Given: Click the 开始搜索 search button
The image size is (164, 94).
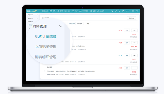Looking at the screenshot, I should 79,24.
